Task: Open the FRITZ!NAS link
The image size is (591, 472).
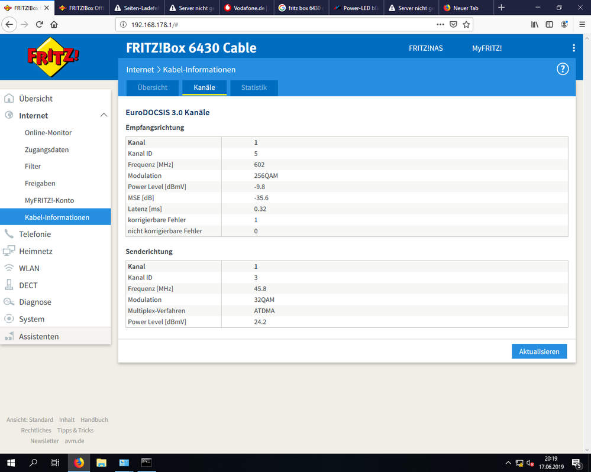Action: [x=425, y=48]
